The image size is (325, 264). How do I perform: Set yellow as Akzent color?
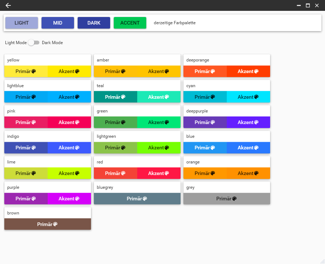click(69, 71)
